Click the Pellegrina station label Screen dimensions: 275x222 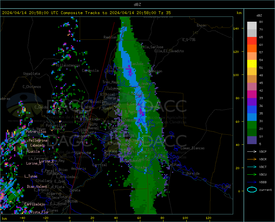38,140
